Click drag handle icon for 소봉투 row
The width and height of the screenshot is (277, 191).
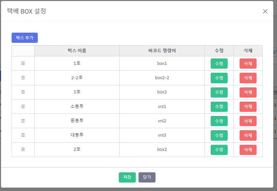coord(23,107)
